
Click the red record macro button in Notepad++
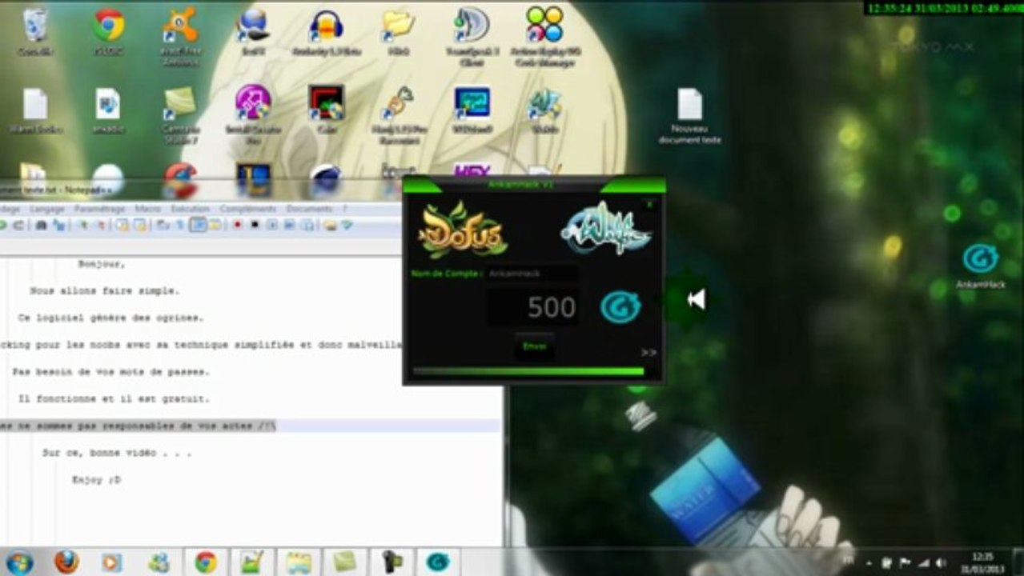(237, 226)
